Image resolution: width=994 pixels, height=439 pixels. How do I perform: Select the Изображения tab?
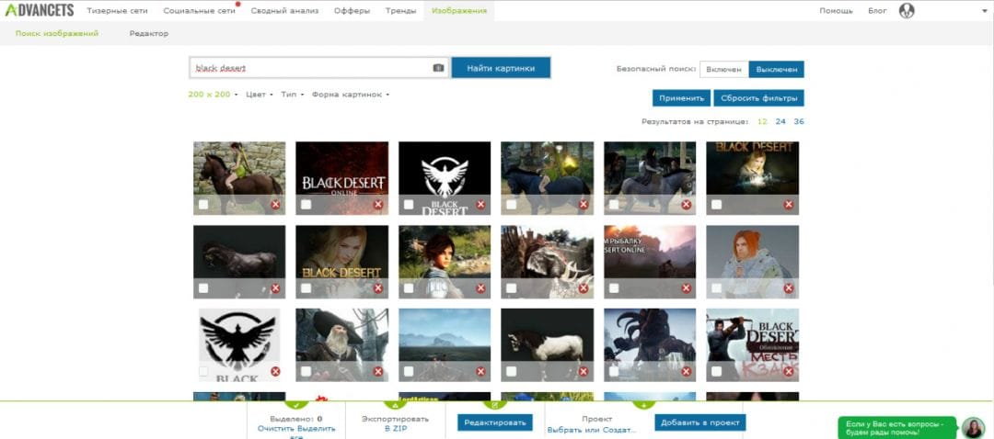459,11
